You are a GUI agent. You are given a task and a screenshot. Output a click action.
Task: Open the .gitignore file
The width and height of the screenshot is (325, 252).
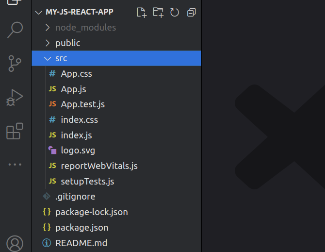(x=116, y=197)
